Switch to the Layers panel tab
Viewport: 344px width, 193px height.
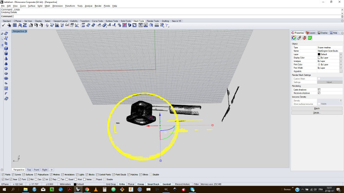point(311,33)
